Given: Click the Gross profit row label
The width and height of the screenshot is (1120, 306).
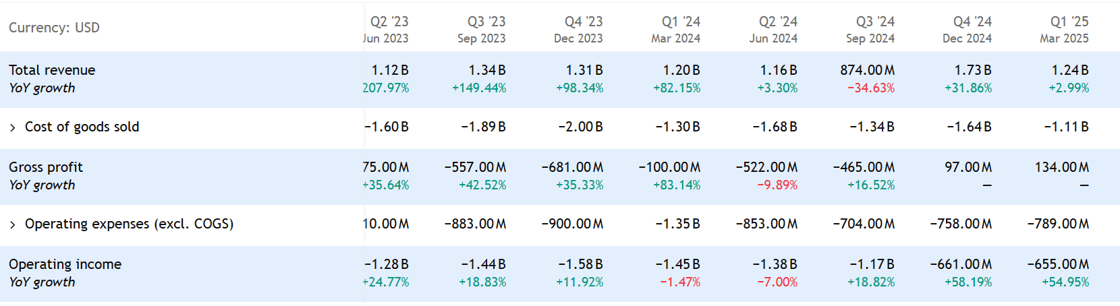Looking at the screenshot, I should 46,167.
